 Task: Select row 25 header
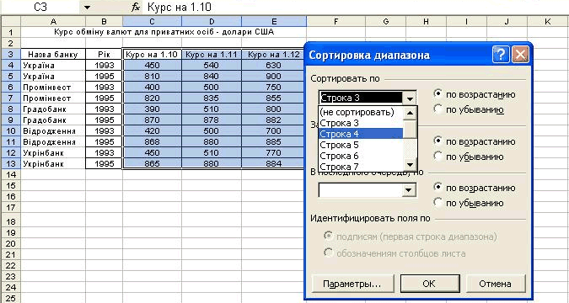pos(10,298)
